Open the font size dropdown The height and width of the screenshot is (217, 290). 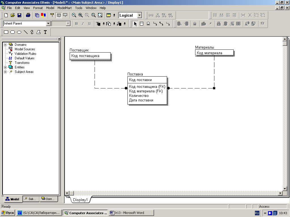[x=68, y=24]
